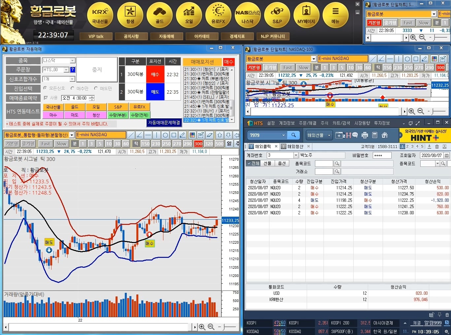Image resolution: width=451 pixels, height=335 pixels.
Task: Open the MY페이지 round button
Action: point(306,15)
